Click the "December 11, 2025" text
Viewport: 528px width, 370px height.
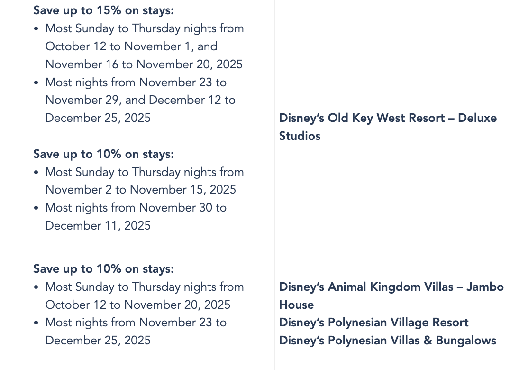[x=98, y=226]
